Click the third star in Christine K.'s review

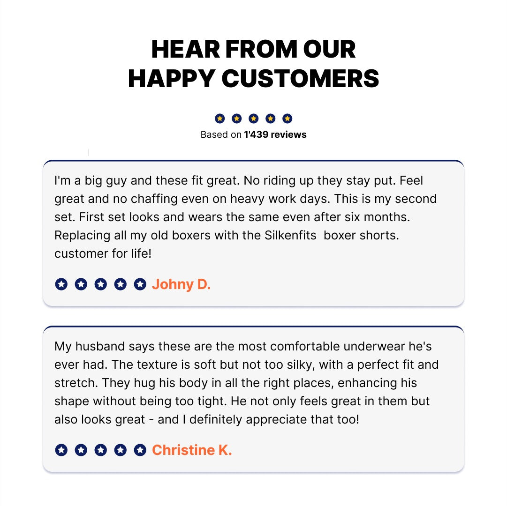[x=101, y=450]
